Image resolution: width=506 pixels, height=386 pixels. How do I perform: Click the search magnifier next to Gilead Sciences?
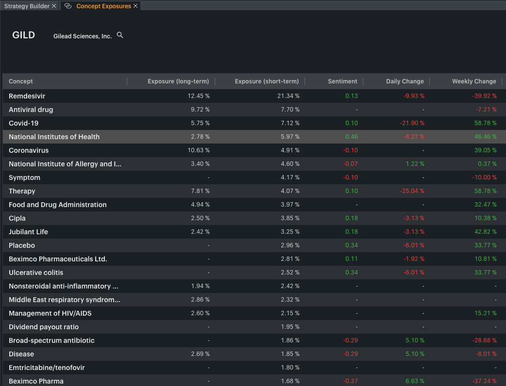(120, 35)
